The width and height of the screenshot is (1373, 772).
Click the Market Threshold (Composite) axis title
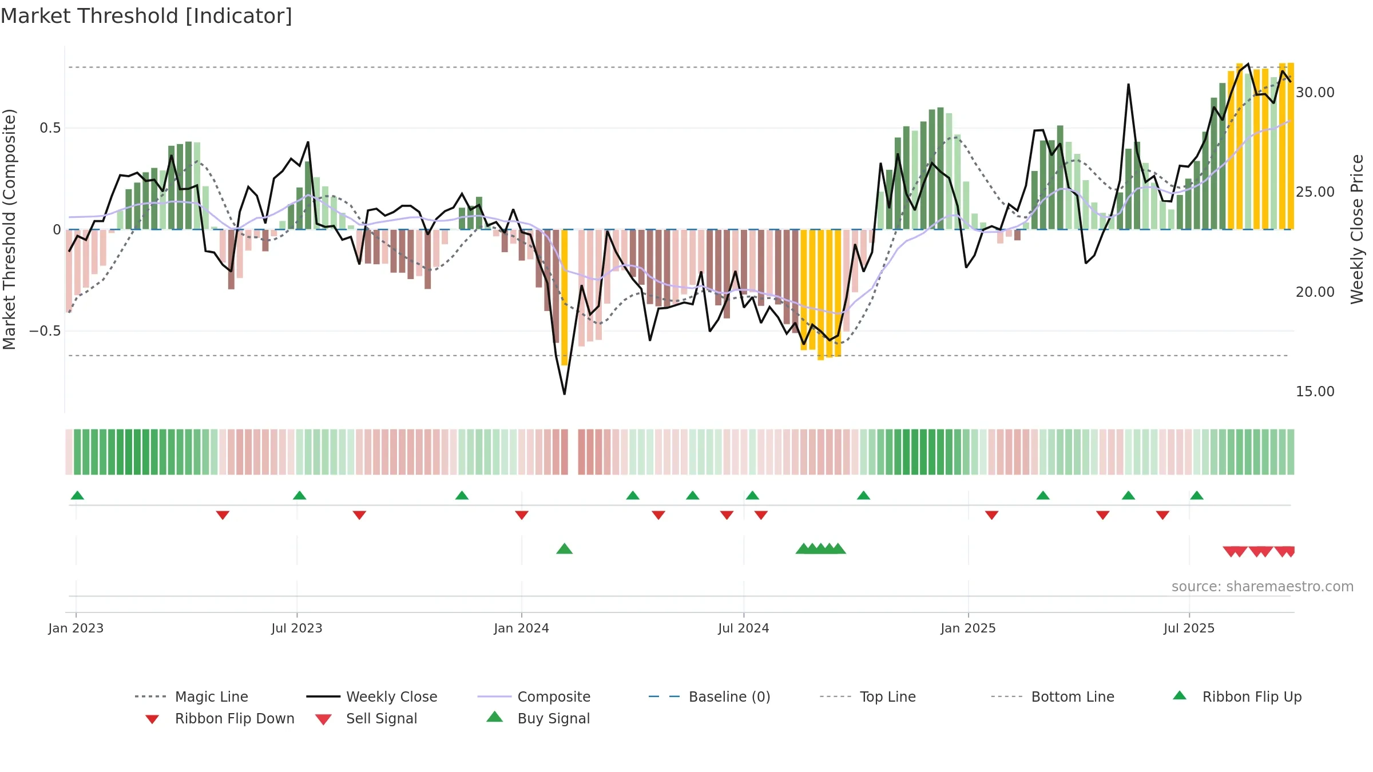(9, 229)
